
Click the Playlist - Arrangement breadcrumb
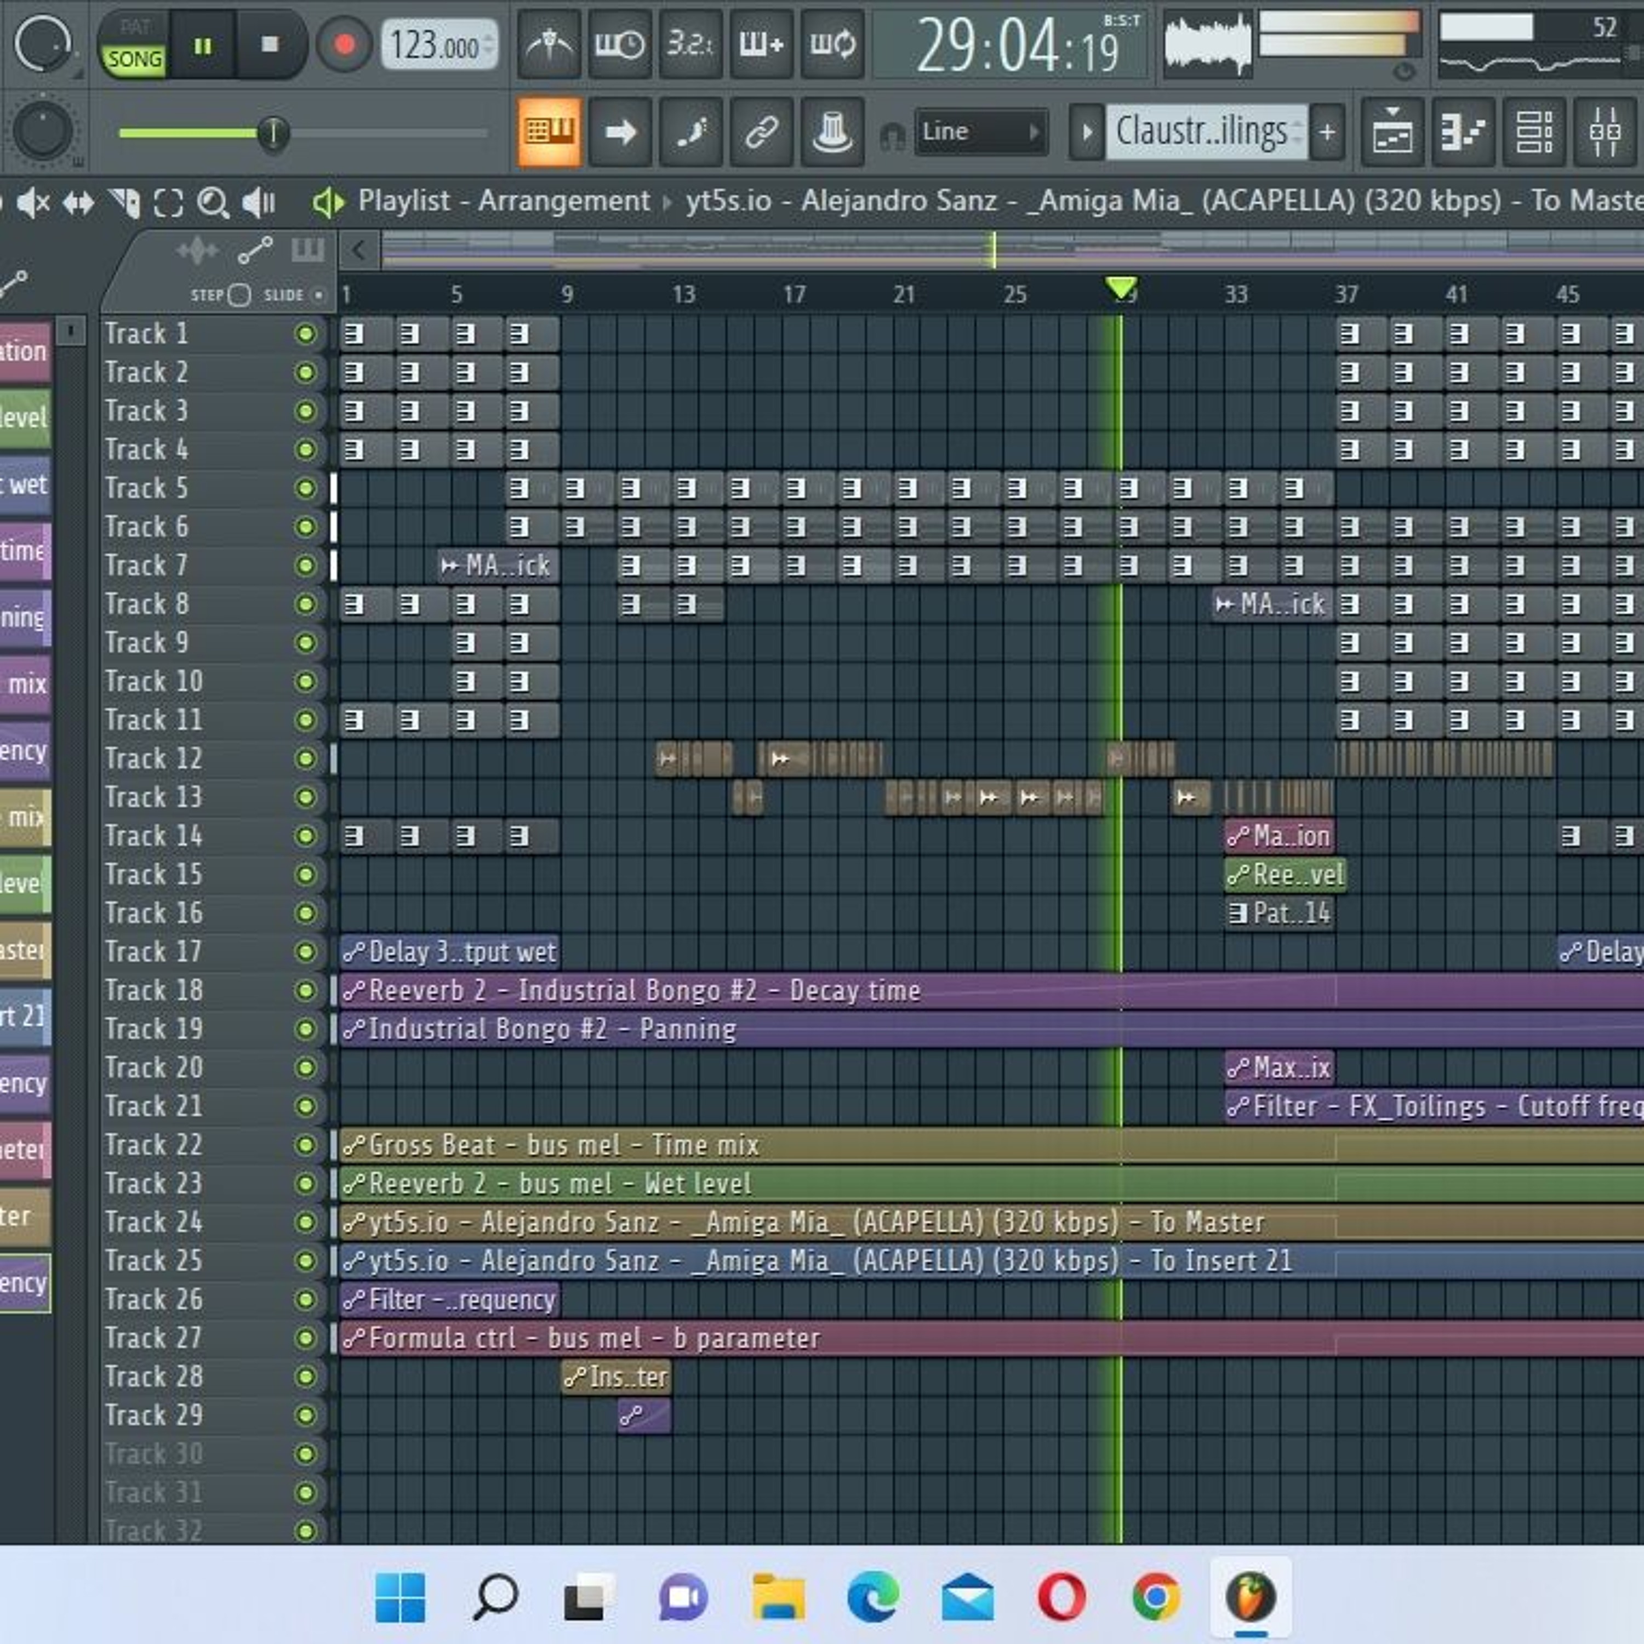(504, 201)
